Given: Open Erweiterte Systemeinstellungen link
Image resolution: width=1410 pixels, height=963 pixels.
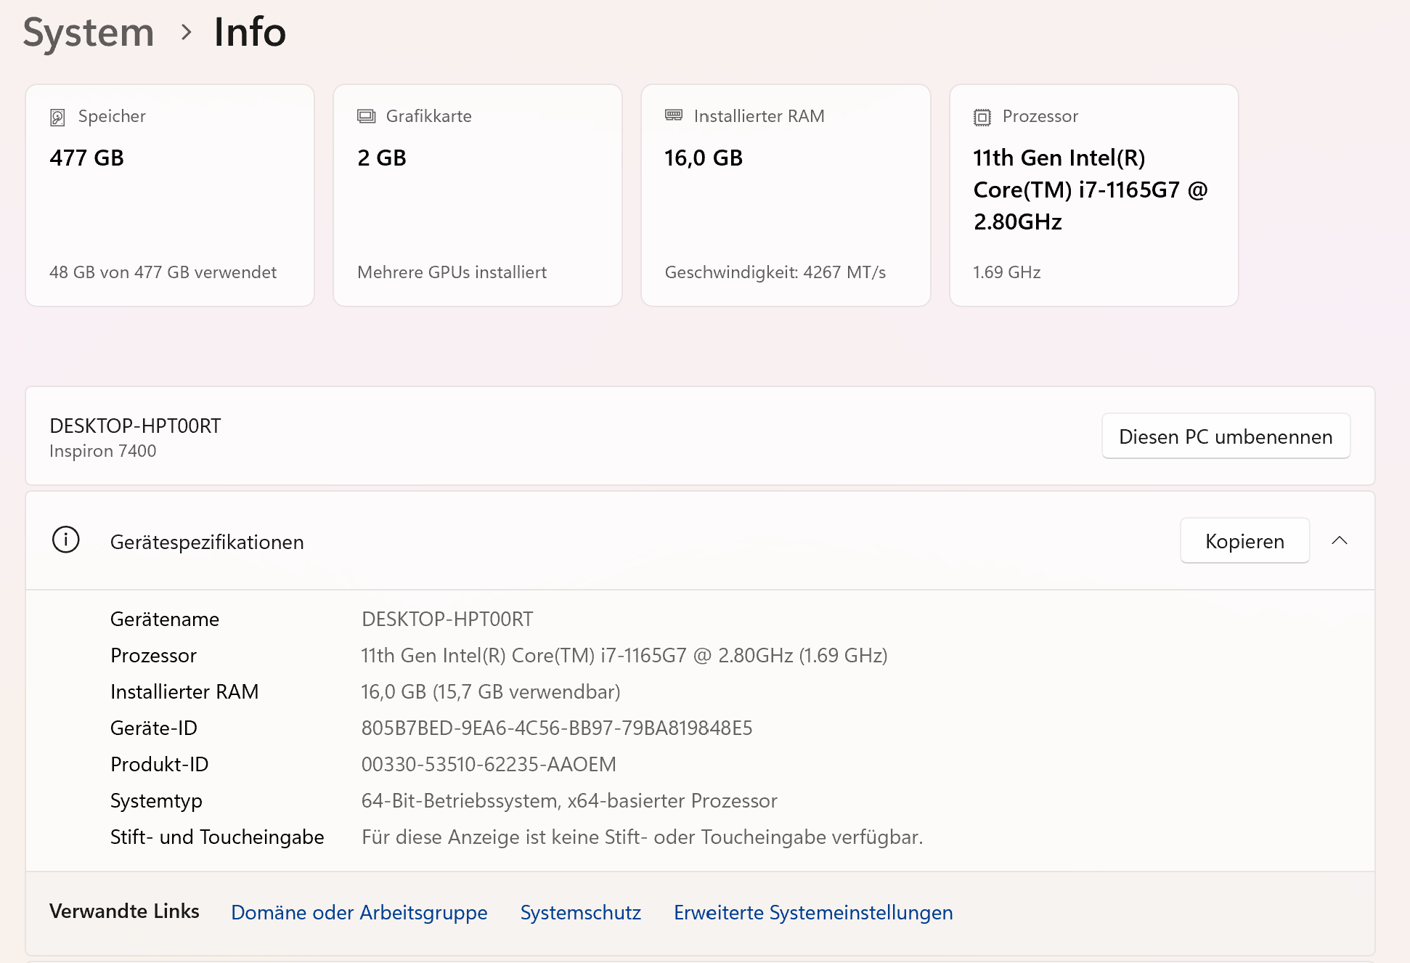Looking at the screenshot, I should tap(813, 912).
